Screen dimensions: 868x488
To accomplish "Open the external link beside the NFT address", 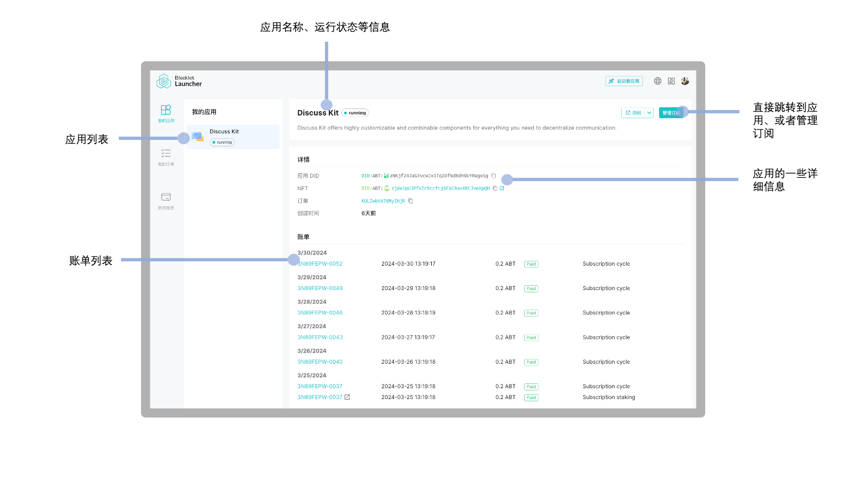I will pos(502,188).
